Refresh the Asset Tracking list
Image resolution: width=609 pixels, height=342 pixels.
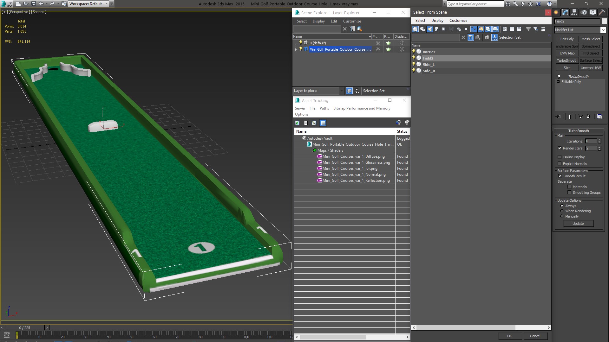click(298, 123)
